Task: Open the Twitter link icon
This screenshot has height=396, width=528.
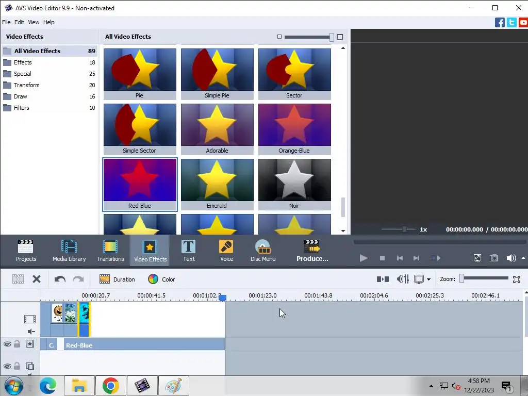Action: point(511,22)
